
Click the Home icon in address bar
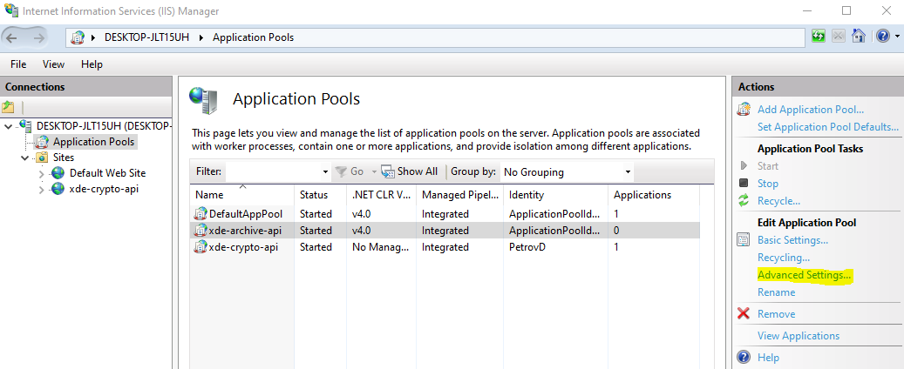point(859,37)
